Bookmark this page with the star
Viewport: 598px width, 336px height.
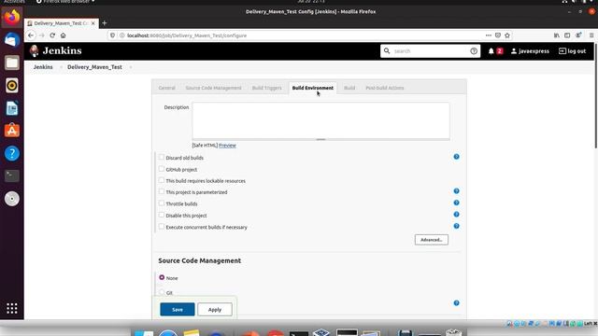(507, 35)
